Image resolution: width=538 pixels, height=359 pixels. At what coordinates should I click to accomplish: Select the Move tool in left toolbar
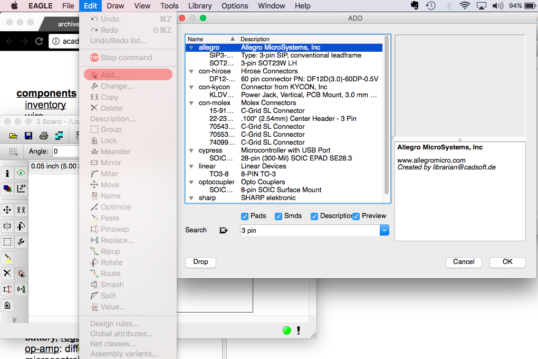coord(7,210)
